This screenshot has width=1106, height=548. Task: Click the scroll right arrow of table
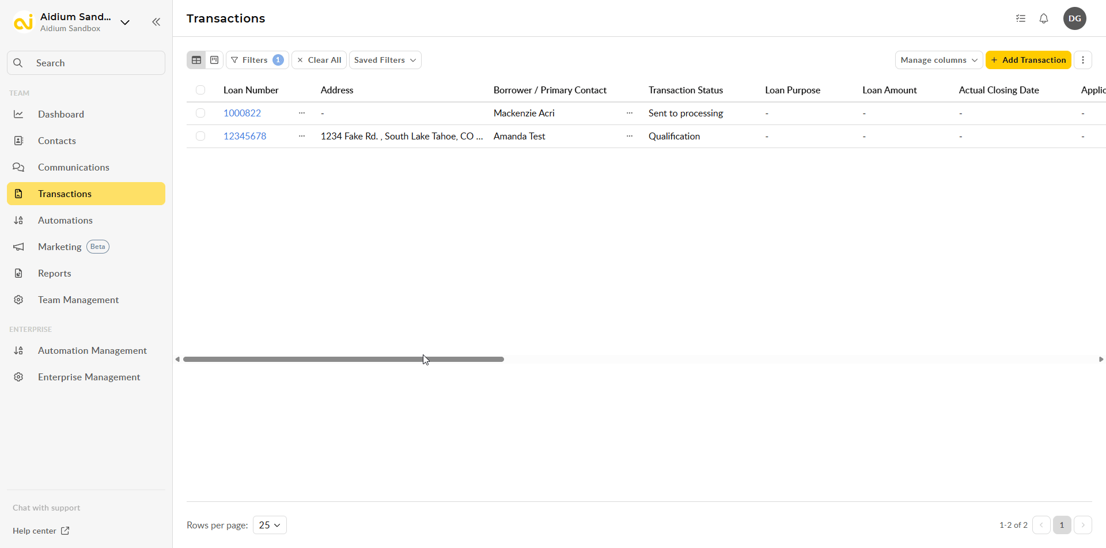[1101, 359]
